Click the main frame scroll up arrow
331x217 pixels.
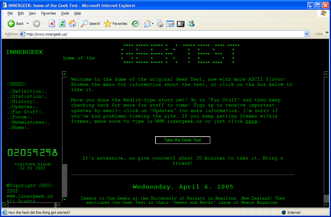pyautogui.click(x=326, y=74)
